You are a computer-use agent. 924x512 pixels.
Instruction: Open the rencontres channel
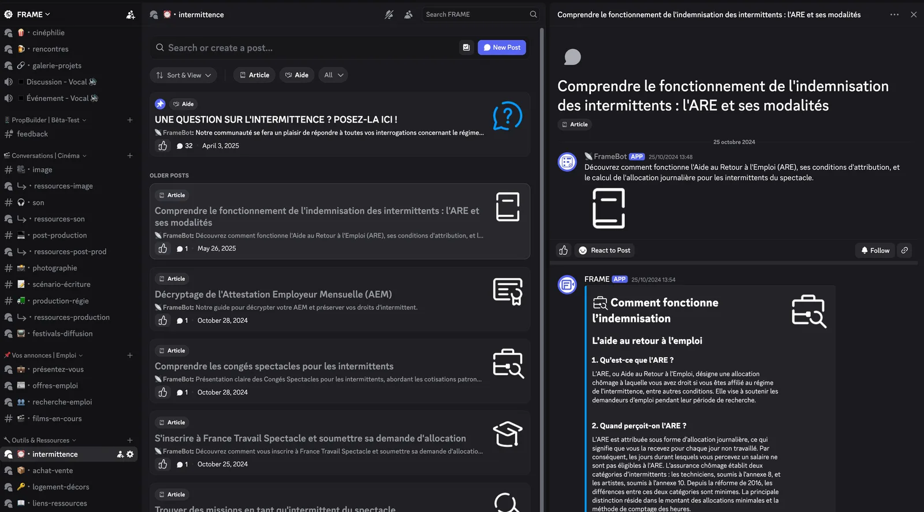pyautogui.click(x=69, y=49)
